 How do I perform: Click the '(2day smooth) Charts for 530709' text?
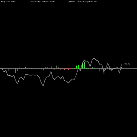(x=42, y=2)
